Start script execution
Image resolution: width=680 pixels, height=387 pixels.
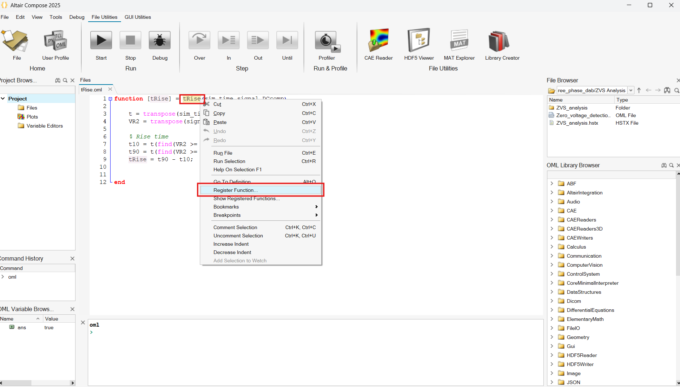pos(101,40)
